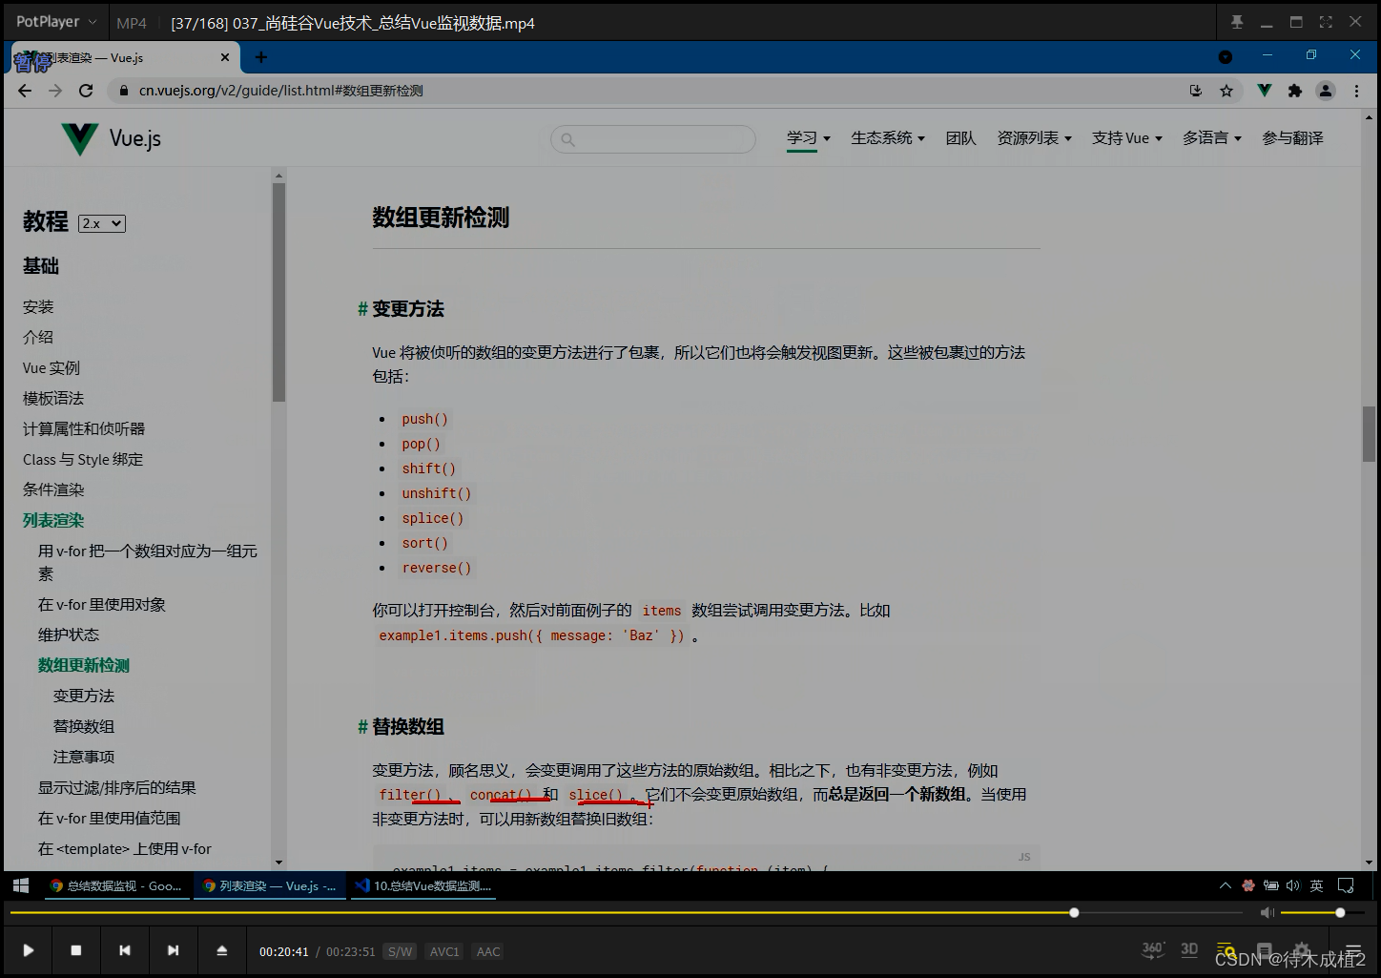Open the Windows notification center
The width and height of the screenshot is (1381, 978).
point(1346,885)
